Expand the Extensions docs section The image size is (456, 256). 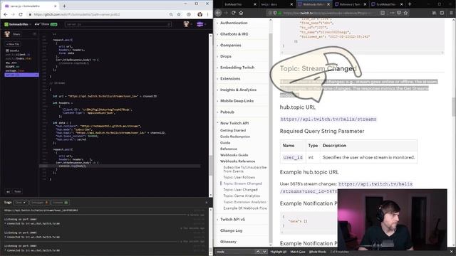230,79
